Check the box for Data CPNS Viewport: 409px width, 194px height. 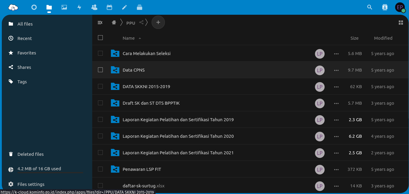pyautogui.click(x=100, y=70)
